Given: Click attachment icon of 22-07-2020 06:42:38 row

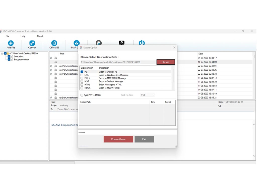Looking at the screenshot, I should (x=51, y=74).
